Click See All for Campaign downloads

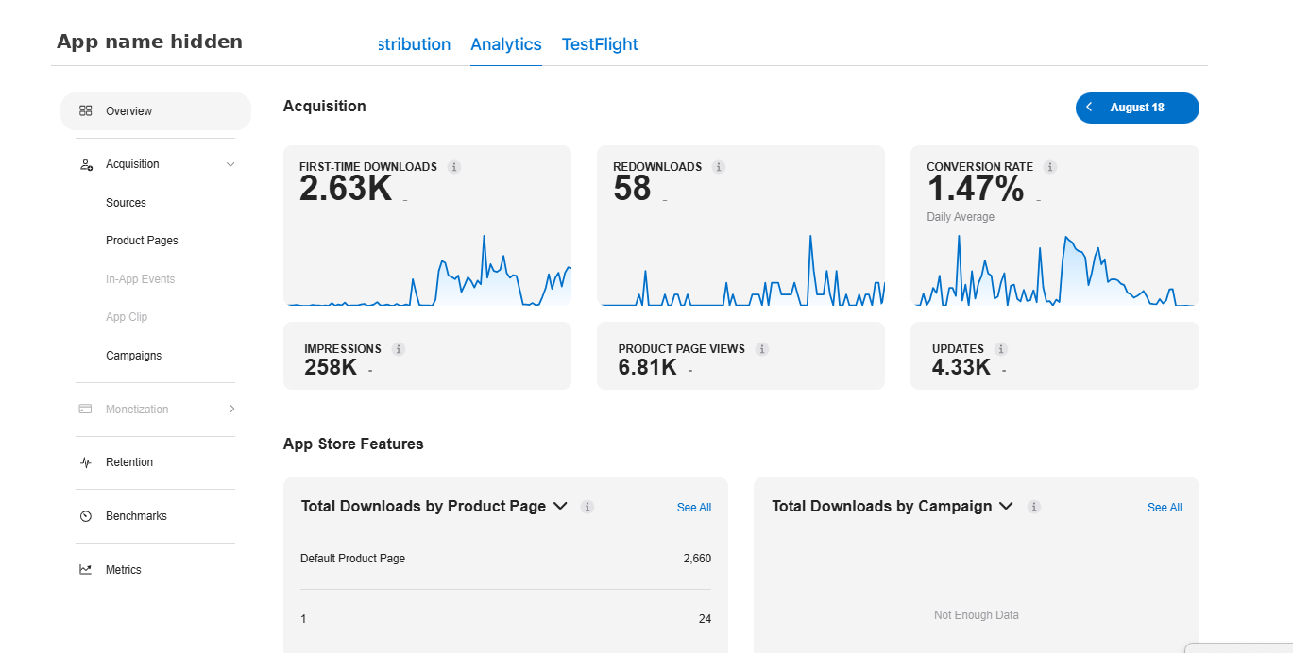point(1165,508)
